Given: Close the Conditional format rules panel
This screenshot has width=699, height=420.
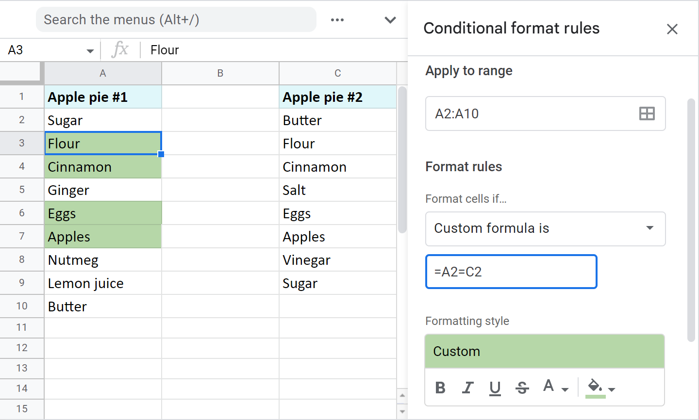Looking at the screenshot, I should [x=672, y=29].
